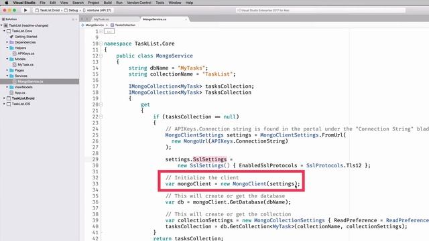Expand the ViewModels folder
This screenshot has width=429, height=241.
coord(7,87)
